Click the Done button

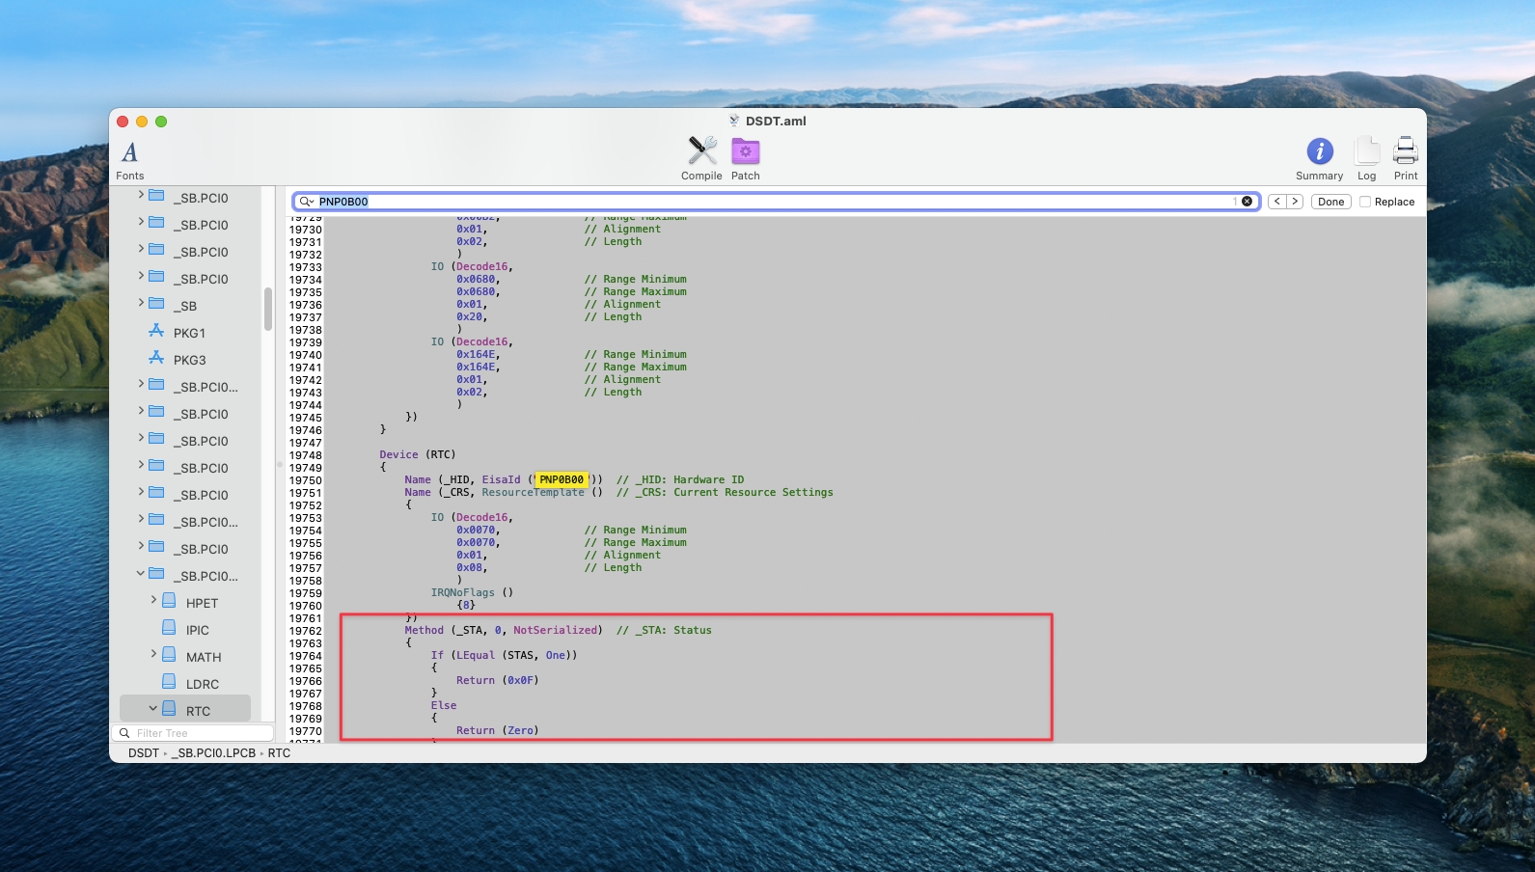[x=1330, y=202]
